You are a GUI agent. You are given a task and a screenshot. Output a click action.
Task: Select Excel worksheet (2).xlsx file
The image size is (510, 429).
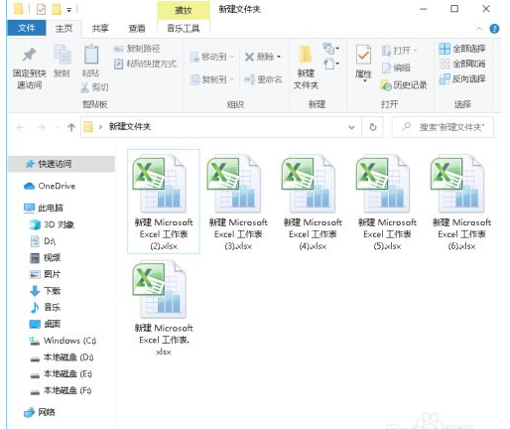click(164, 202)
